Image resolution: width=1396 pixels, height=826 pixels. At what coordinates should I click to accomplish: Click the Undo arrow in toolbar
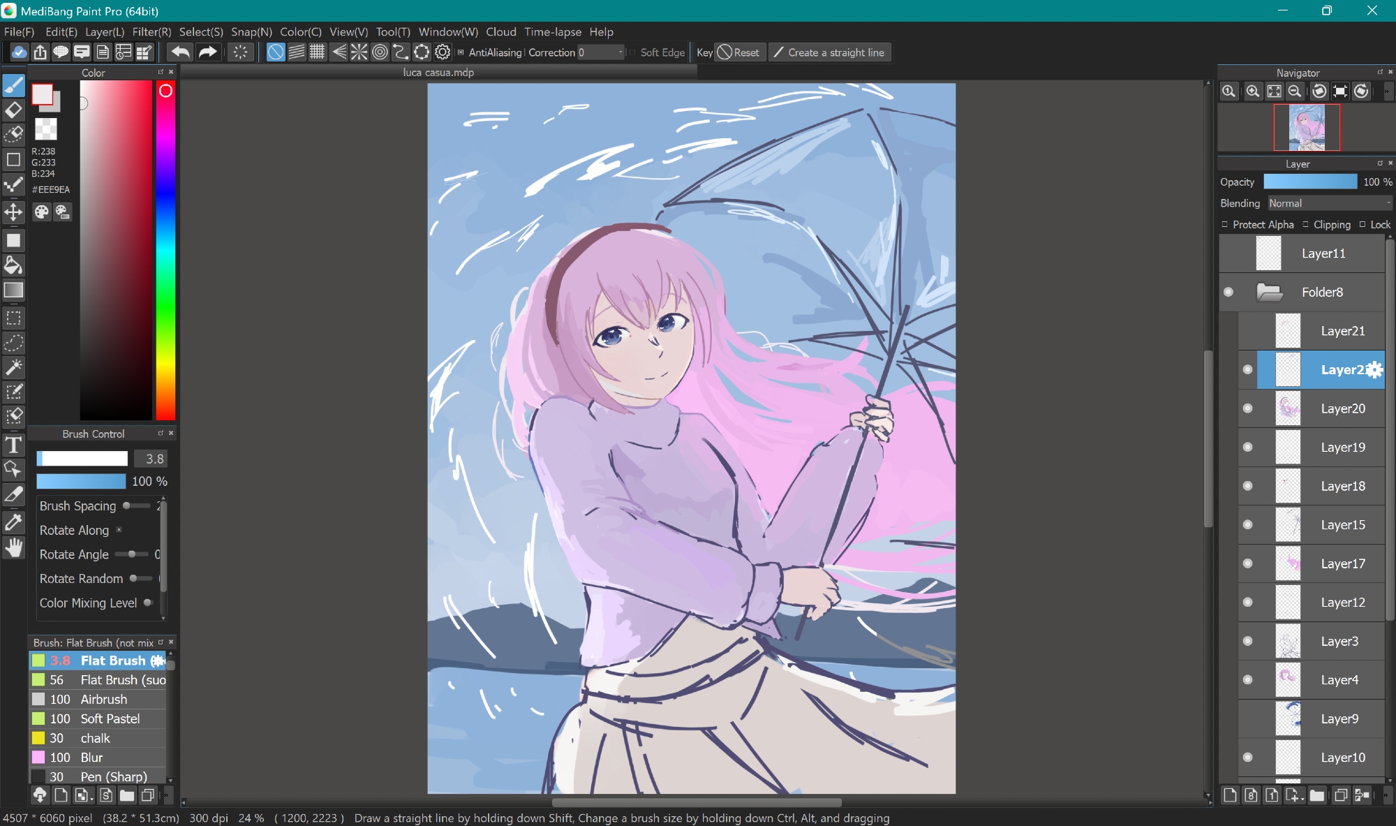[x=180, y=52]
